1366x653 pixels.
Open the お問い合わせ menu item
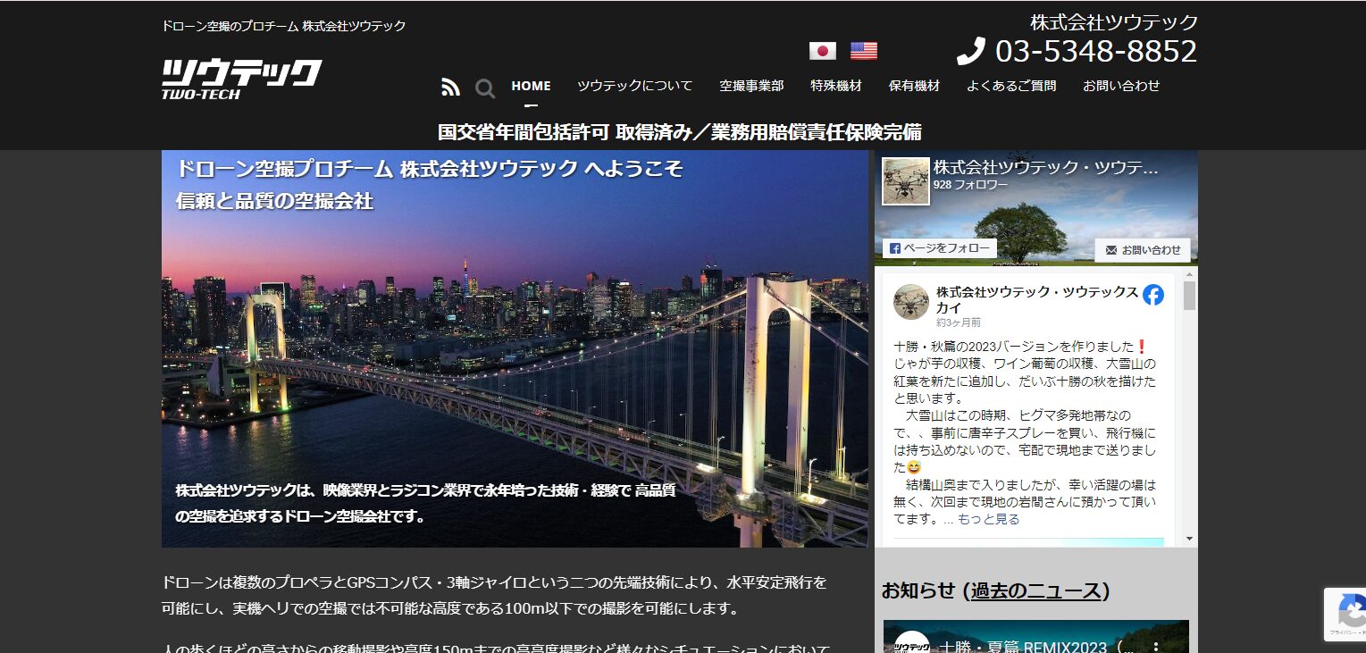tap(1121, 86)
